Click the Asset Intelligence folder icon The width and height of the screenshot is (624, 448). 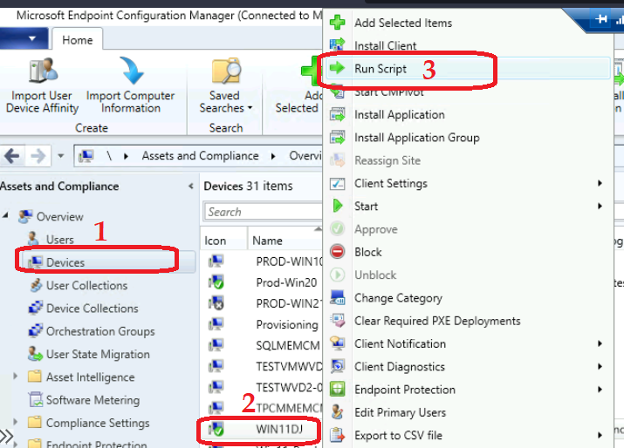(x=35, y=376)
